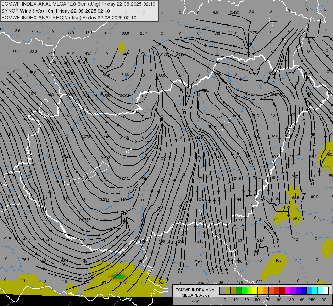Click the legend scale label 400
333x306 pixels.
coord(323,300)
